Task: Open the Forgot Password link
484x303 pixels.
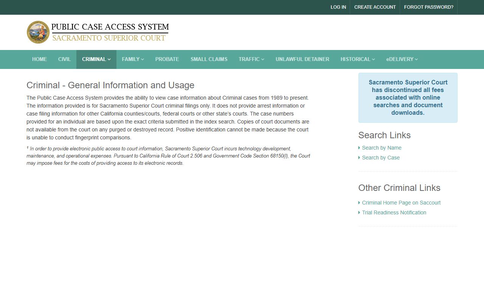Action: tap(429, 7)
